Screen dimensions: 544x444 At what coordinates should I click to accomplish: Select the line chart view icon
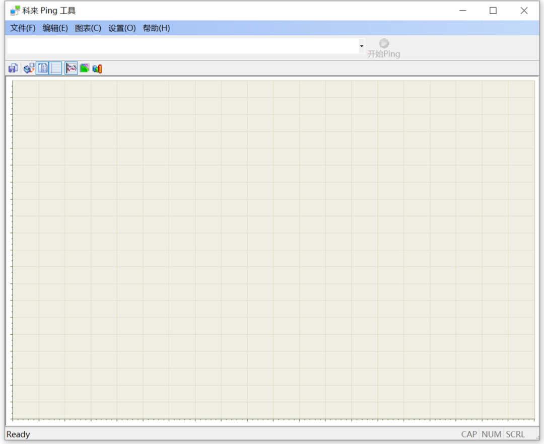[x=71, y=68]
